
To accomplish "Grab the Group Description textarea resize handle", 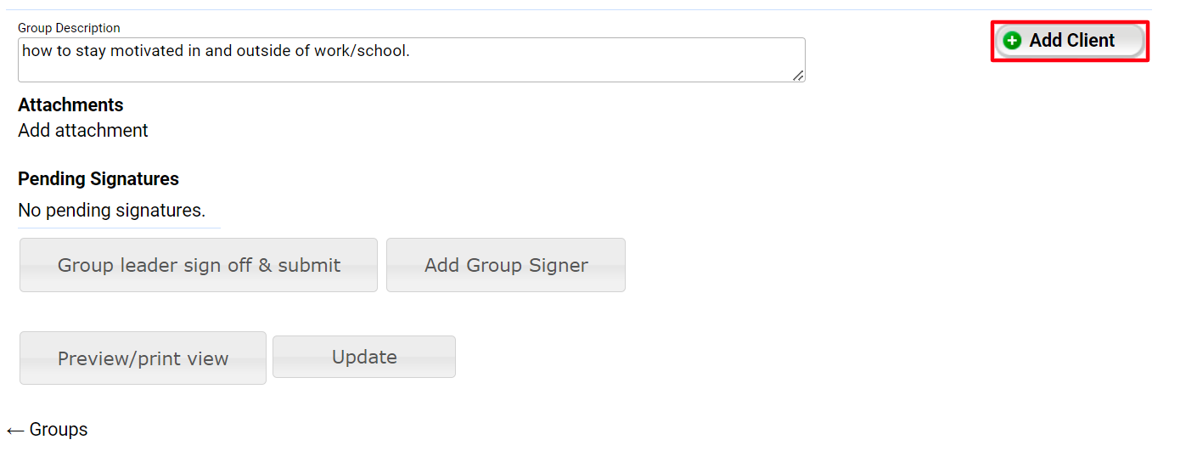I will point(798,76).
